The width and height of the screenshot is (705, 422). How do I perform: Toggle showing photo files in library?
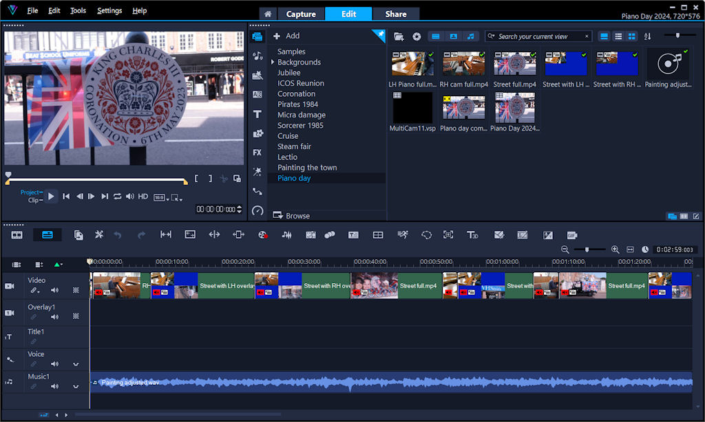pyautogui.click(x=453, y=36)
